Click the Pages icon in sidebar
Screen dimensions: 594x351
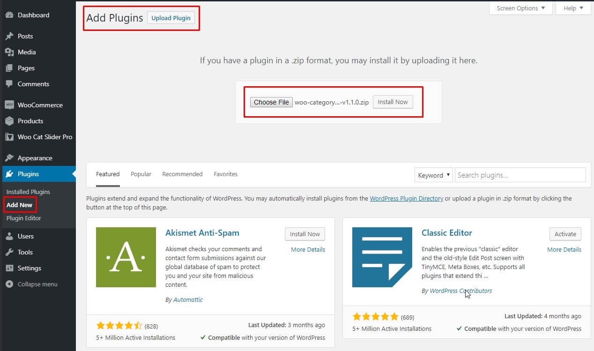tap(9, 68)
